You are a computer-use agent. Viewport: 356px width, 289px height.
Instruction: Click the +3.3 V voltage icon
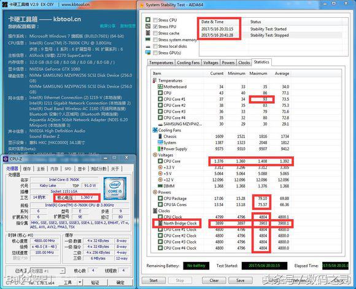pyautogui.click(x=160, y=168)
